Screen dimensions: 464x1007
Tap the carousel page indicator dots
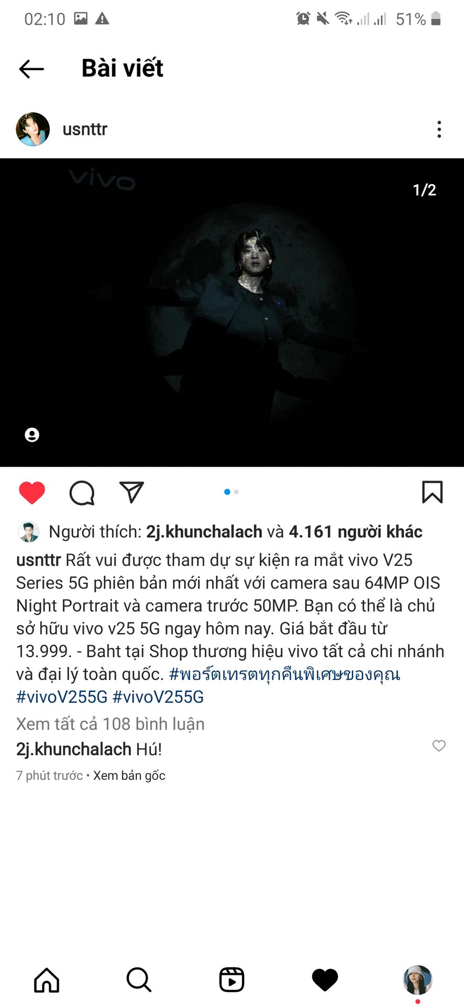(231, 492)
